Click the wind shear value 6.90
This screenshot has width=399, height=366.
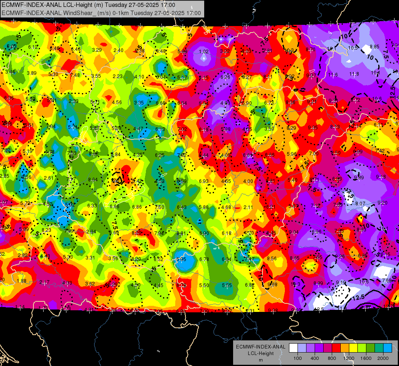[204, 233]
